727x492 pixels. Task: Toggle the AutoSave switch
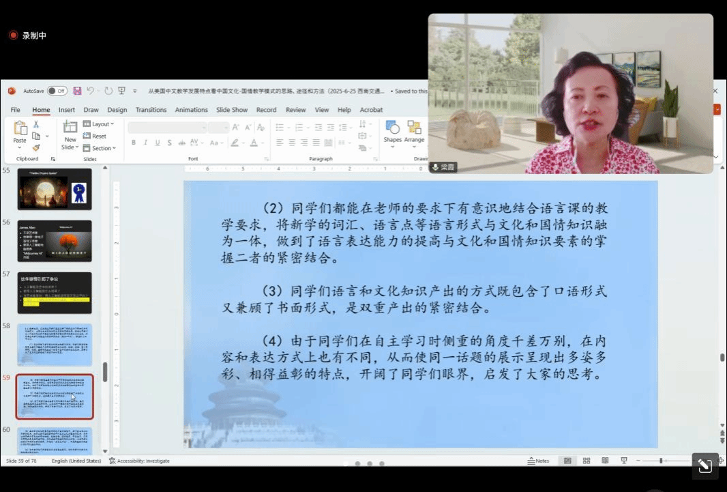pyautogui.click(x=57, y=91)
